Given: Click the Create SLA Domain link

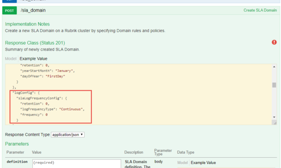Looking at the screenshot, I should tap(260, 10).
